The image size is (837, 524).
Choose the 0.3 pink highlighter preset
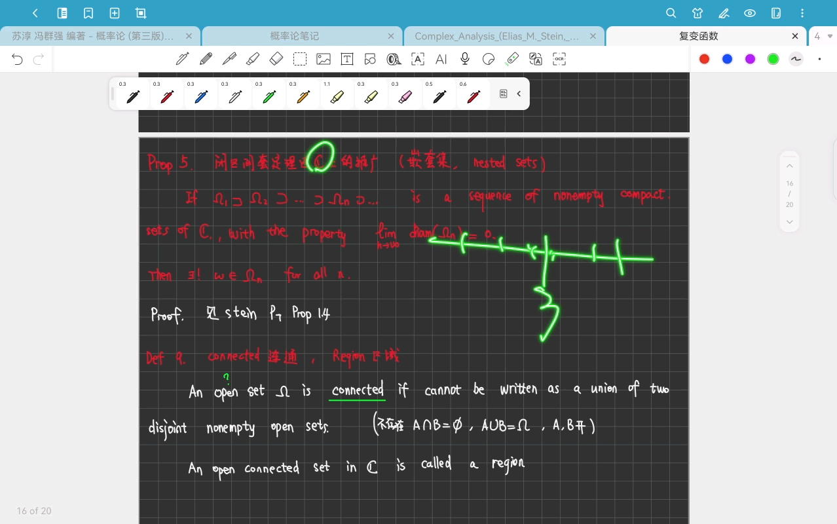pos(405,95)
